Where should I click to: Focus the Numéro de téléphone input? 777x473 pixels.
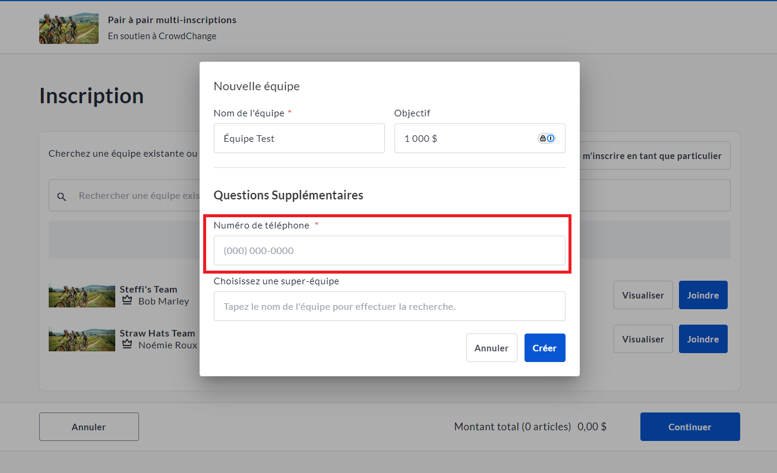pos(389,250)
